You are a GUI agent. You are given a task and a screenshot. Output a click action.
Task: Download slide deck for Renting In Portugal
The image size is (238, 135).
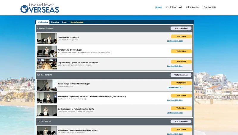[x=175, y=100]
